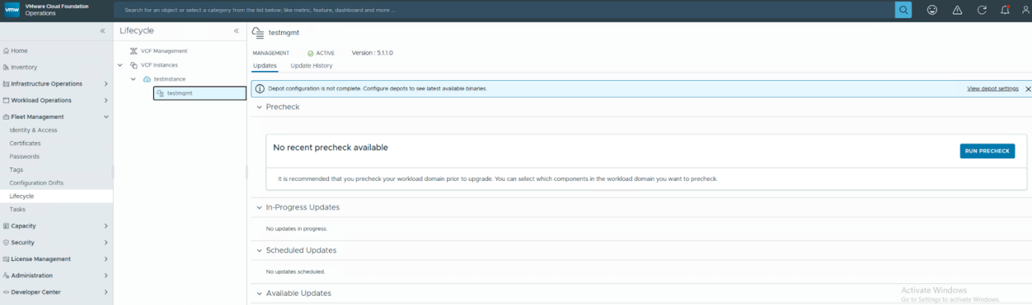Open the user profile icon
The width and height of the screenshot is (1032, 305).
click(x=1025, y=10)
